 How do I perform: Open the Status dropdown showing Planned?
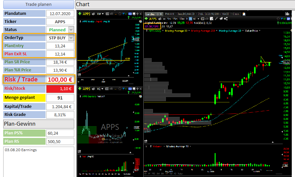(71, 30)
